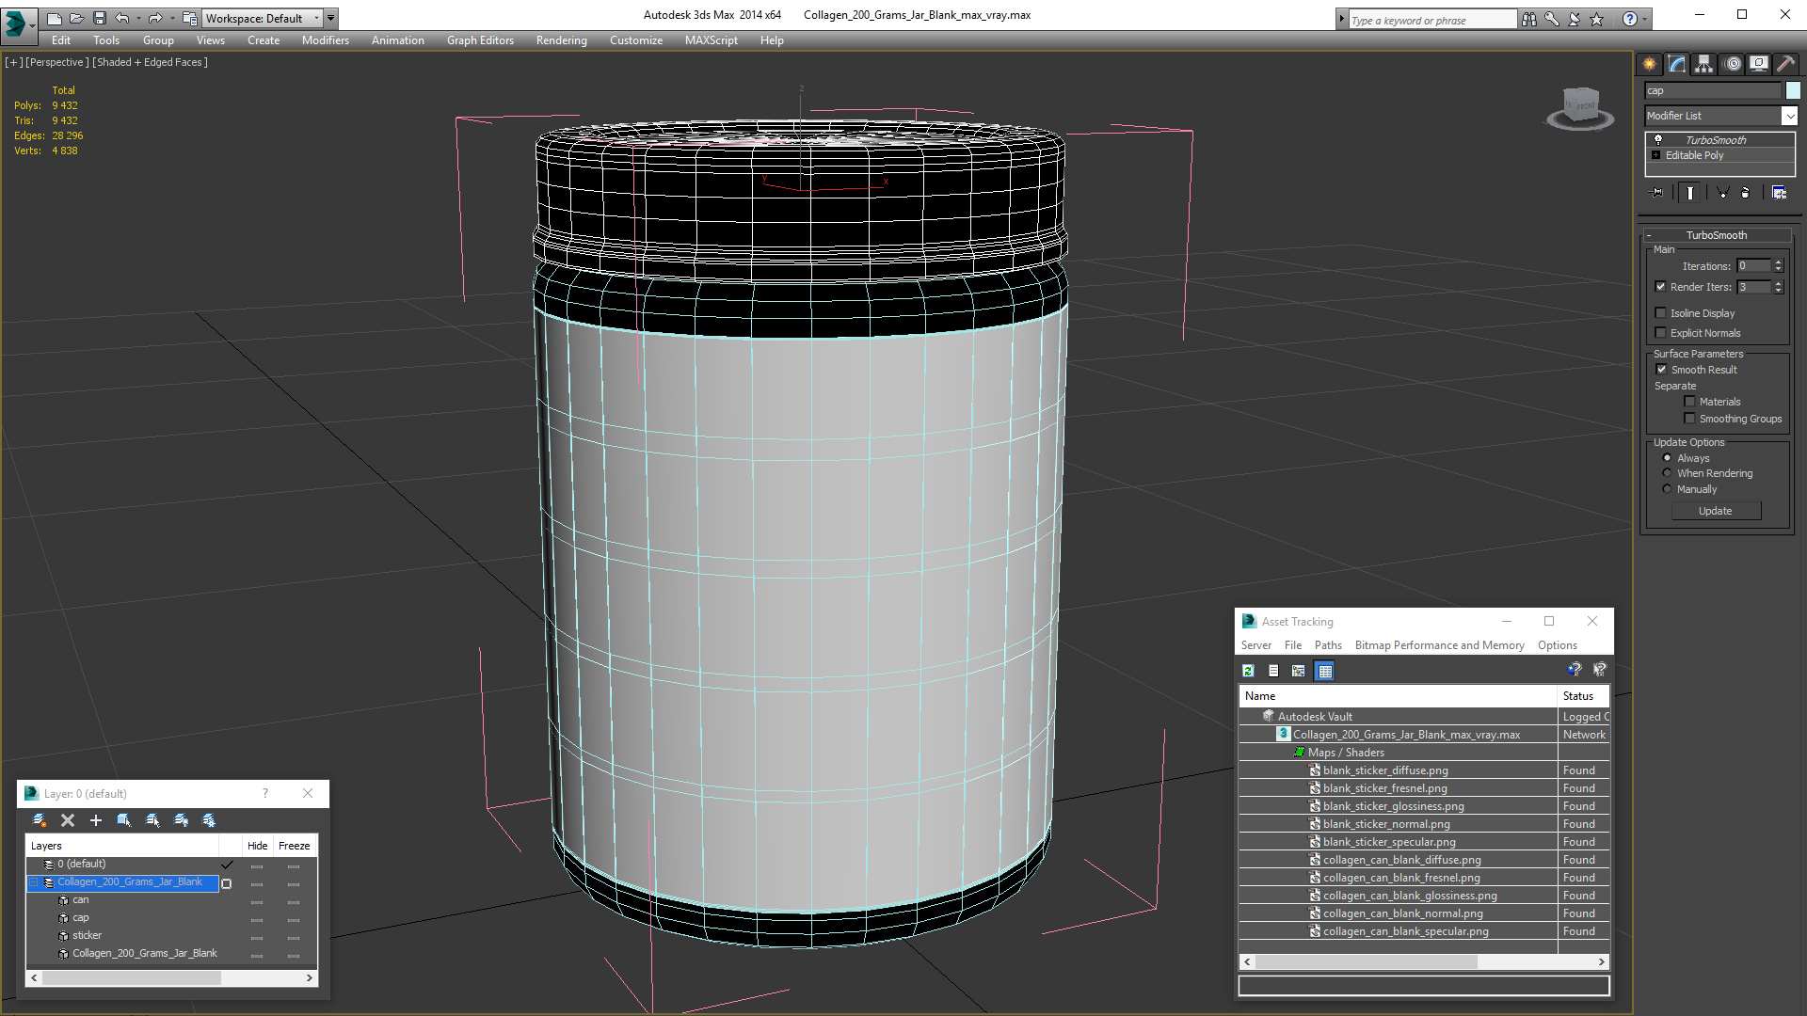Click Delete layer X icon

(68, 820)
